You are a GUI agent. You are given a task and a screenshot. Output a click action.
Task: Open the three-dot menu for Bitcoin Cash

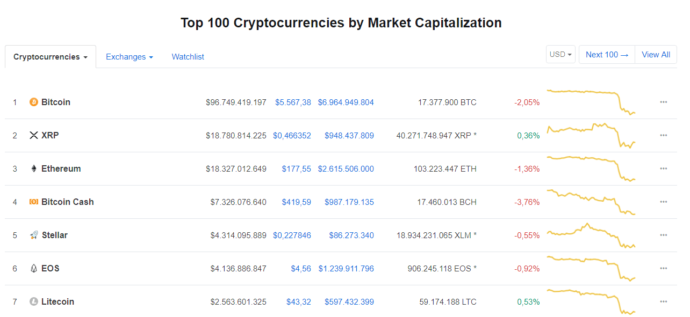click(x=664, y=202)
